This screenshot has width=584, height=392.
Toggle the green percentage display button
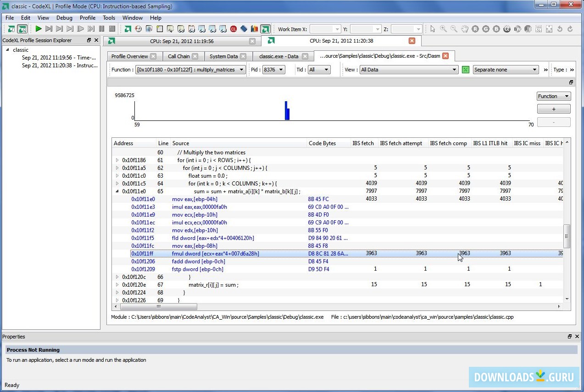pos(466,70)
